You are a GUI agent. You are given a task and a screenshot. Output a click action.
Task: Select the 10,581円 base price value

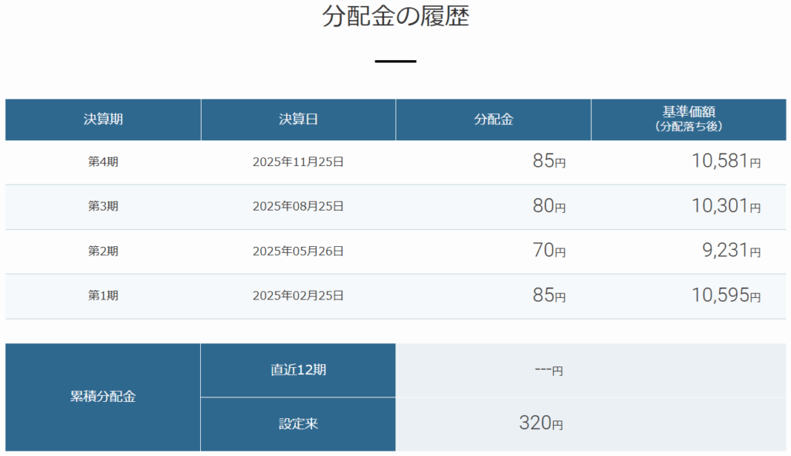tap(725, 162)
